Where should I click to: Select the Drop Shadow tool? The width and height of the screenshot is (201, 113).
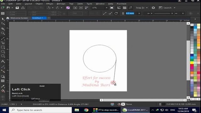tap(3, 77)
